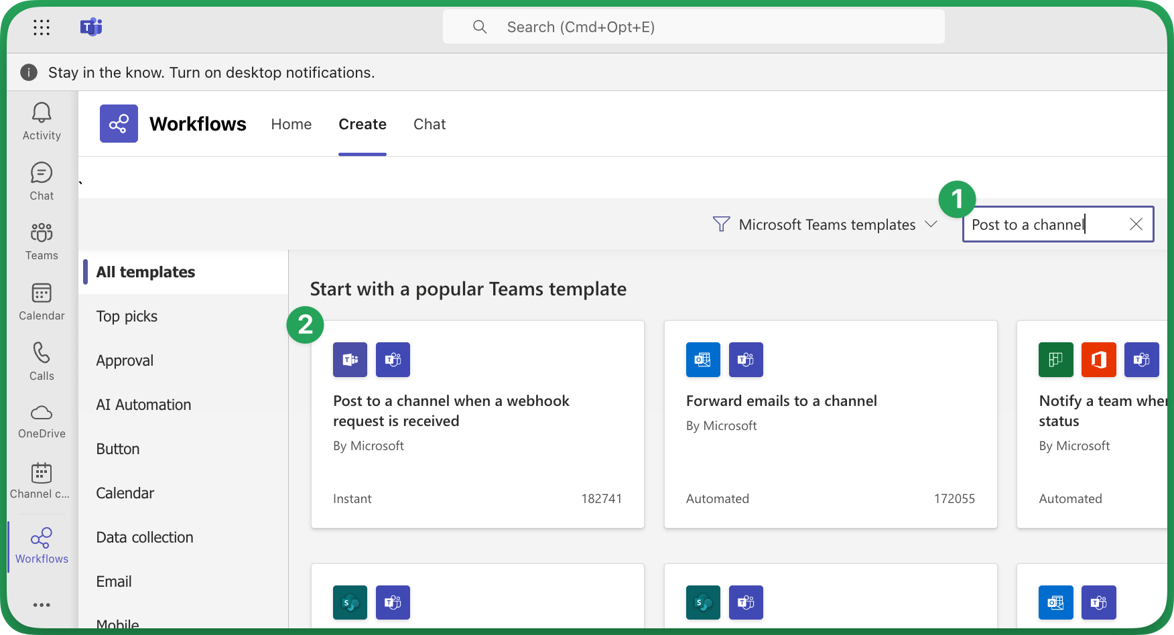Select Email category
The image size is (1174, 635).
tap(184, 581)
